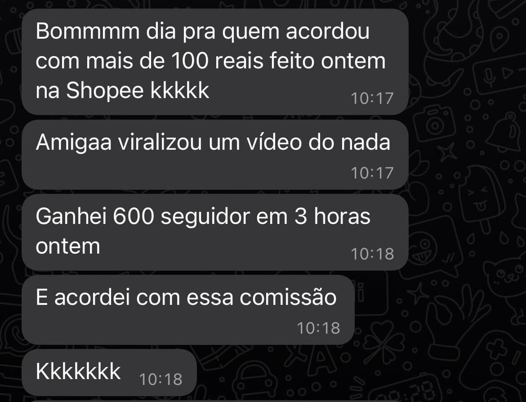Click the timestamp on the 'comissão' message
Image resolution: width=526 pixels, height=402 pixels.
coord(318,328)
